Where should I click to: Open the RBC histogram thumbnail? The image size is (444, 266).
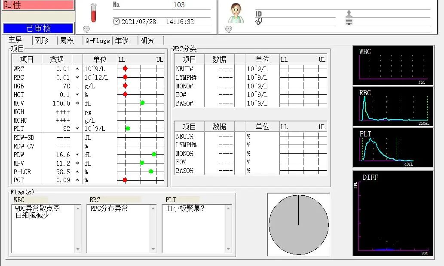393,106
